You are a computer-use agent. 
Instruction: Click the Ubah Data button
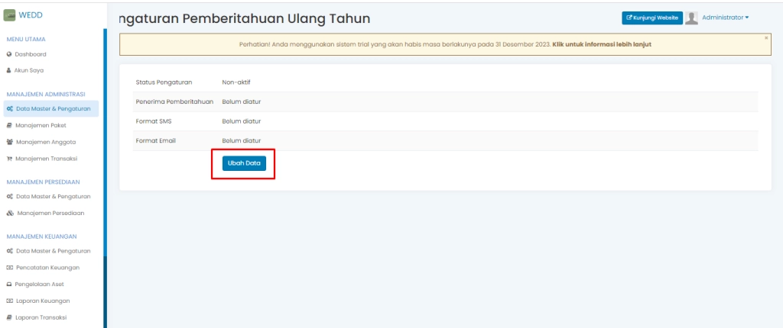[x=243, y=164]
